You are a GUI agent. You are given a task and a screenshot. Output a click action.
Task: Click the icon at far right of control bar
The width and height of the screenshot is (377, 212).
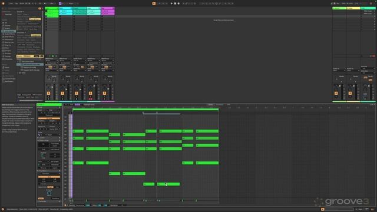tap(371, 4)
